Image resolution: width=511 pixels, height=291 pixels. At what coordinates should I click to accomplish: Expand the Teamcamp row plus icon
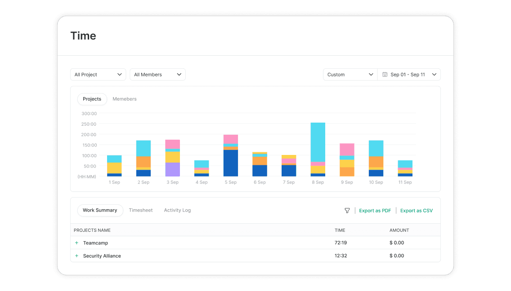click(76, 243)
